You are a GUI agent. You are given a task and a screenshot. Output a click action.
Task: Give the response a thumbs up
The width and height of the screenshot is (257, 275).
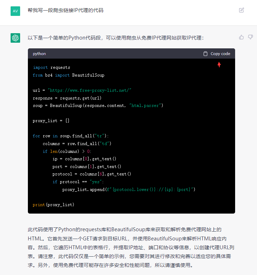click(241, 37)
